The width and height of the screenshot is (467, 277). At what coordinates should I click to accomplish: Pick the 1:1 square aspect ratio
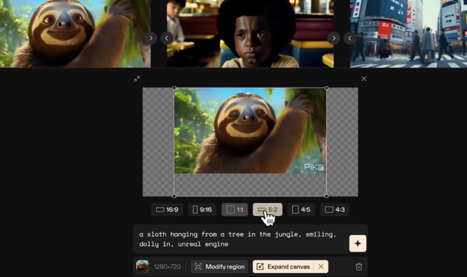[x=234, y=209]
